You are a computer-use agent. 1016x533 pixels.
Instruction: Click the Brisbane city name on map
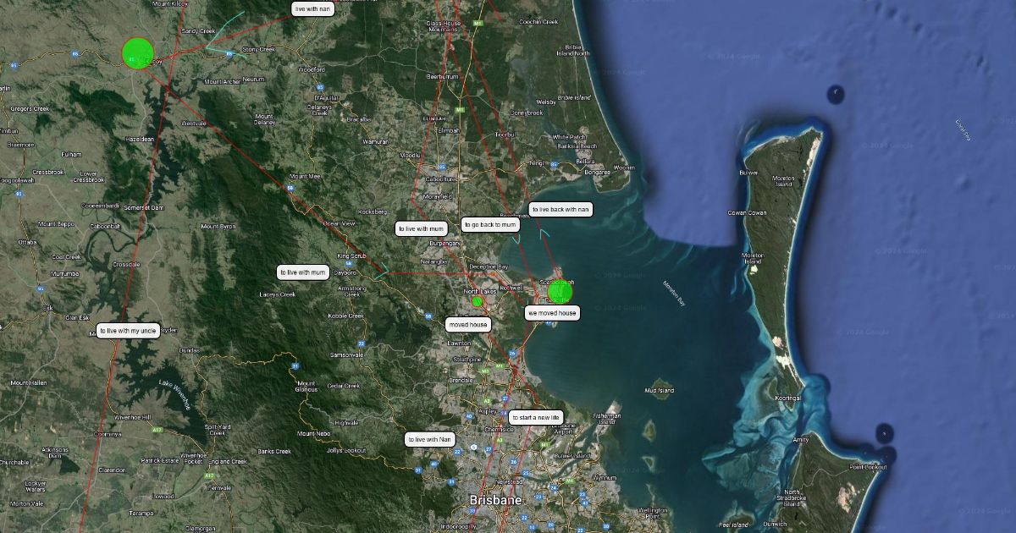click(496, 501)
